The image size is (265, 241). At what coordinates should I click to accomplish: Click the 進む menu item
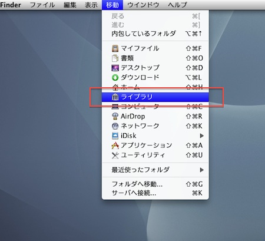(155, 25)
